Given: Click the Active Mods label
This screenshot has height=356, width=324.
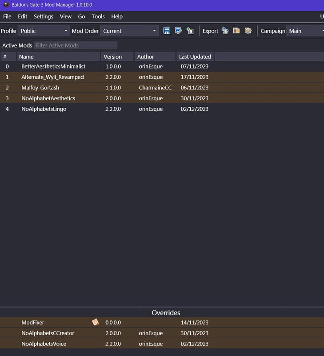Looking at the screenshot, I should coord(17,45).
